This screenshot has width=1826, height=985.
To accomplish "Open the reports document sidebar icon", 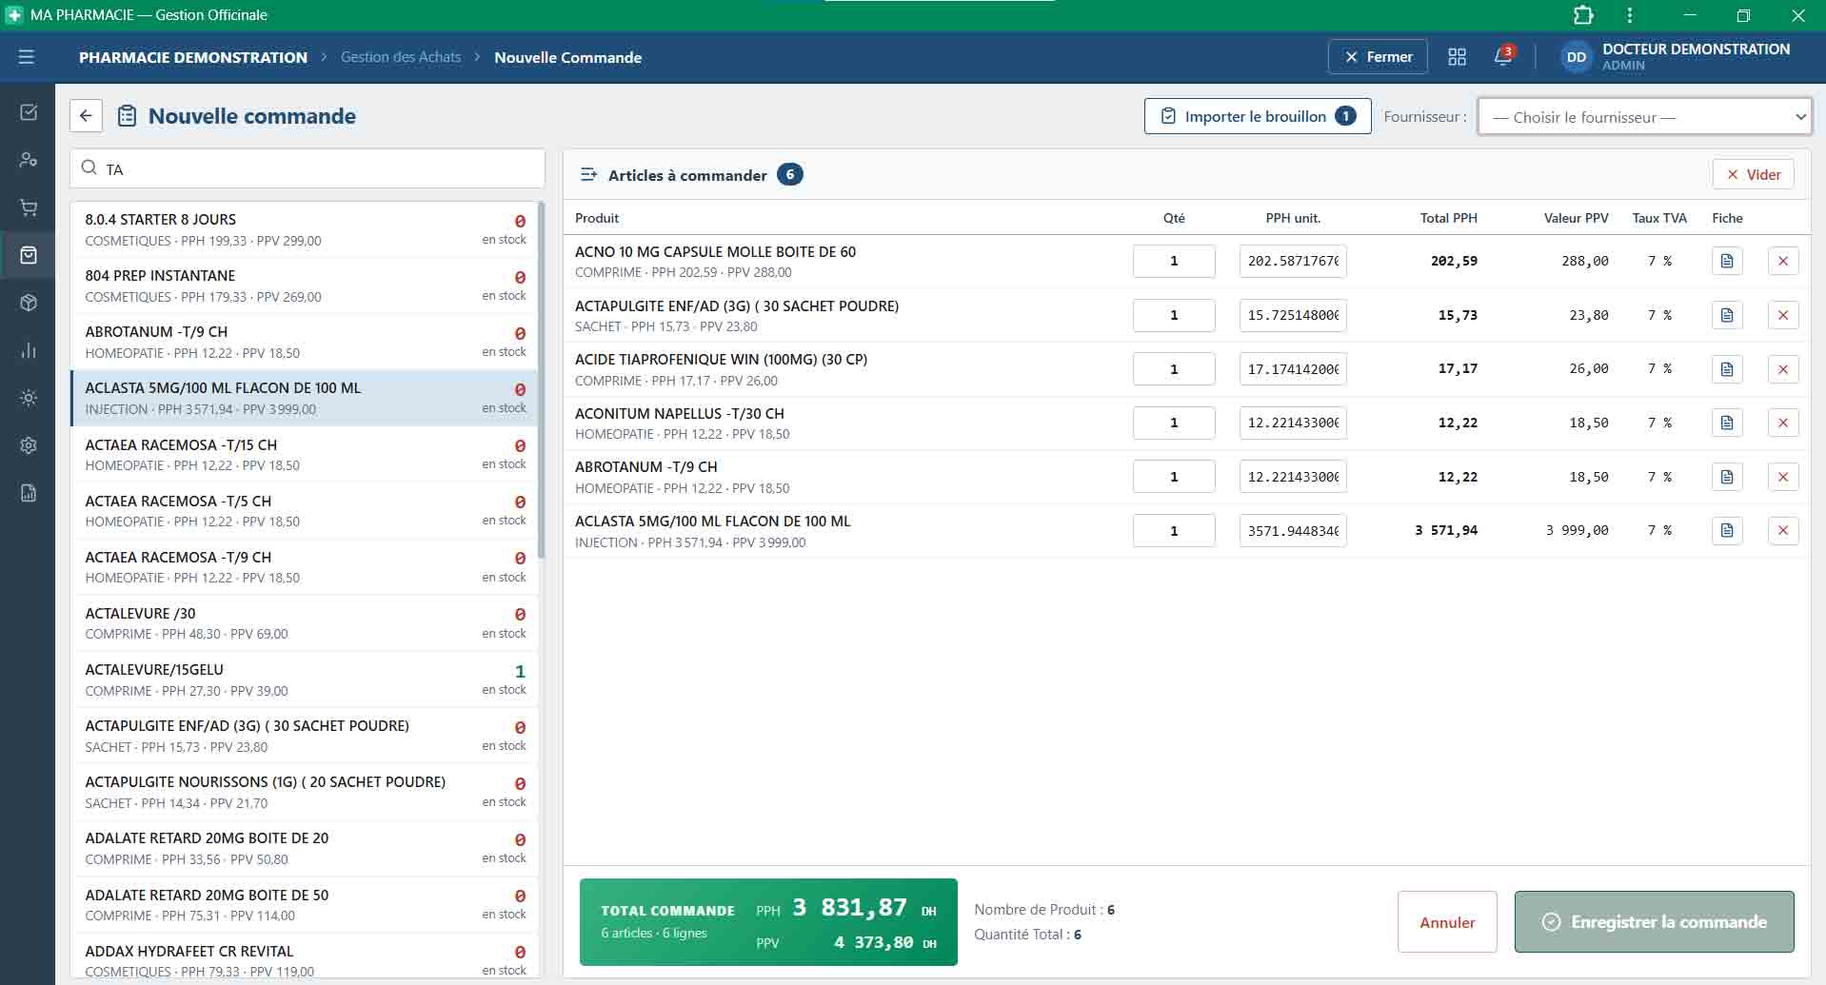I will point(29,493).
